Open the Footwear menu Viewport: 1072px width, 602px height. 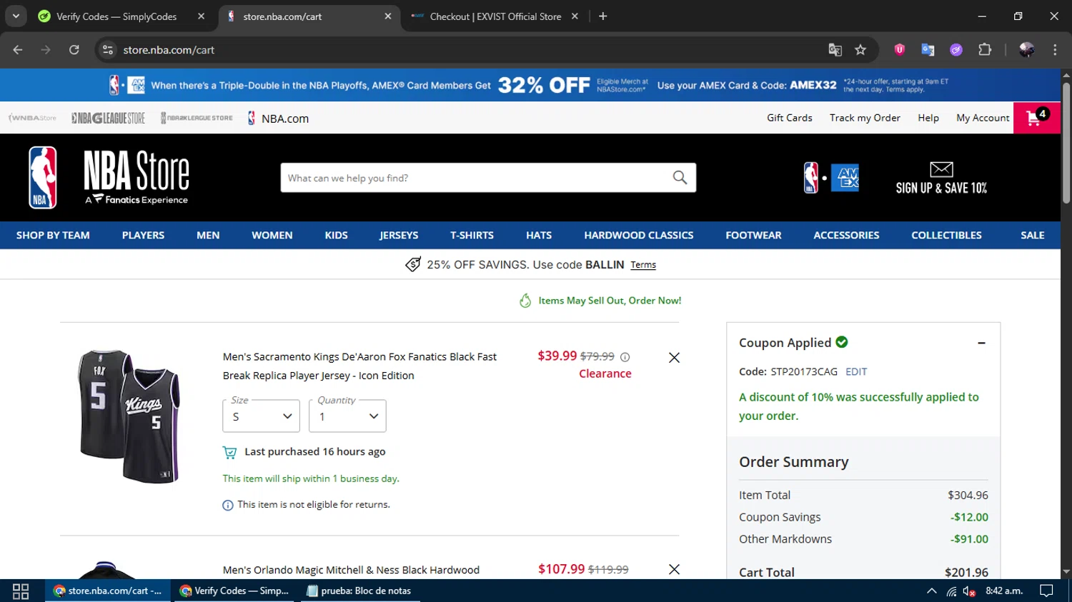(753, 235)
